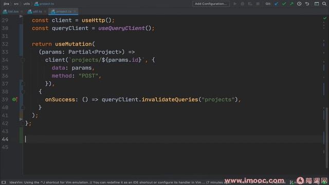The image size is (329, 185).
Task: Click Git Commit green checkmark icon
Action: 284,4
